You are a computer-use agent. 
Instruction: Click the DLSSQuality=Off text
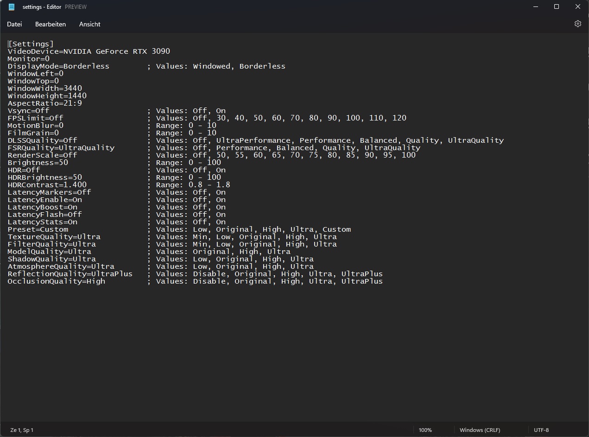43,140
